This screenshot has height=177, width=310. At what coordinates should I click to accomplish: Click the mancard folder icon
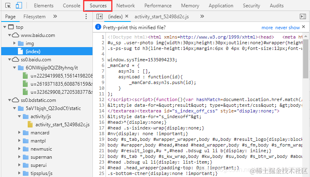click(x=26, y=133)
